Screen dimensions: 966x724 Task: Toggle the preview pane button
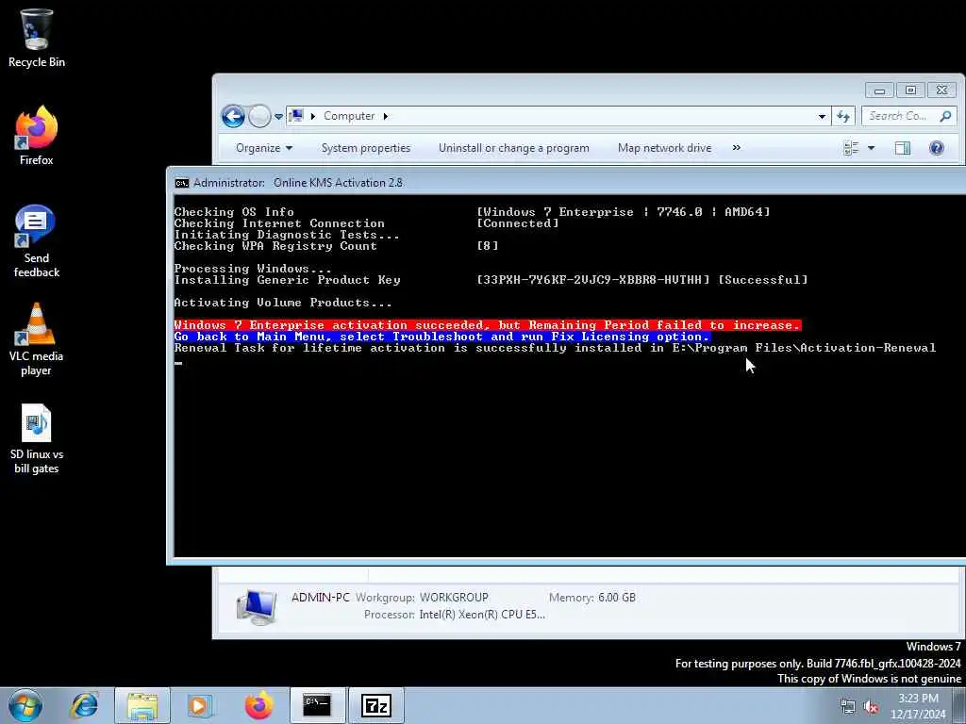[x=903, y=148]
